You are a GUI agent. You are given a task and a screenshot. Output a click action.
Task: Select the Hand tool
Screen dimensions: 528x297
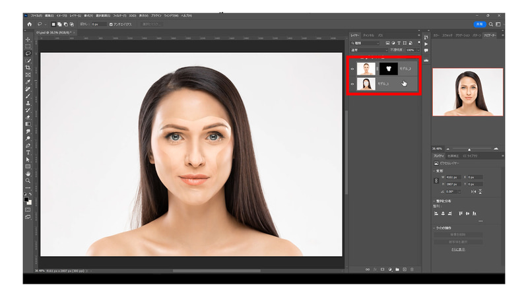point(28,174)
